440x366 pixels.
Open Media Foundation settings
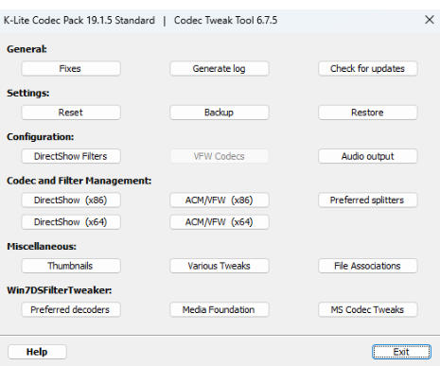(x=220, y=309)
